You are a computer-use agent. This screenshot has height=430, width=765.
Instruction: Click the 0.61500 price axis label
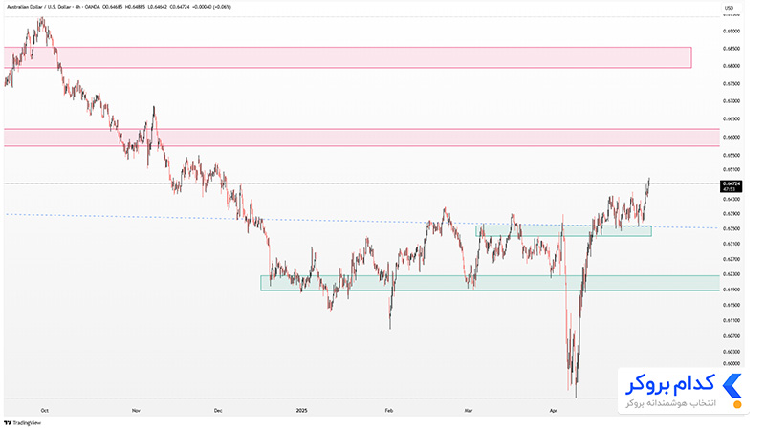(x=732, y=305)
